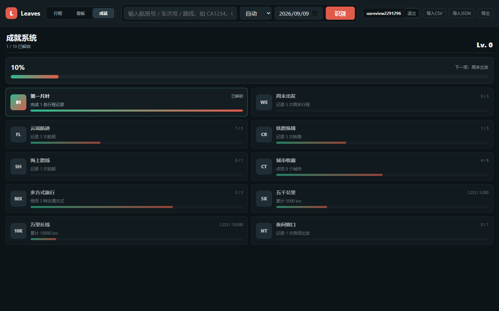Click the Lv. 0 level label
The height and width of the screenshot is (311, 499).
click(x=484, y=45)
